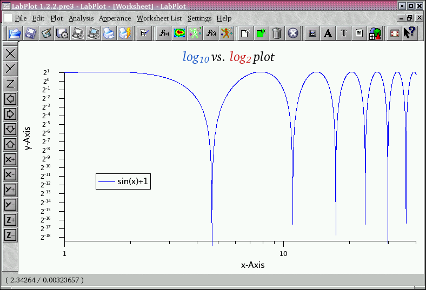The width and height of the screenshot is (426, 290).
Task: Click the blue circled X close icon
Action: (x=292, y=33)
